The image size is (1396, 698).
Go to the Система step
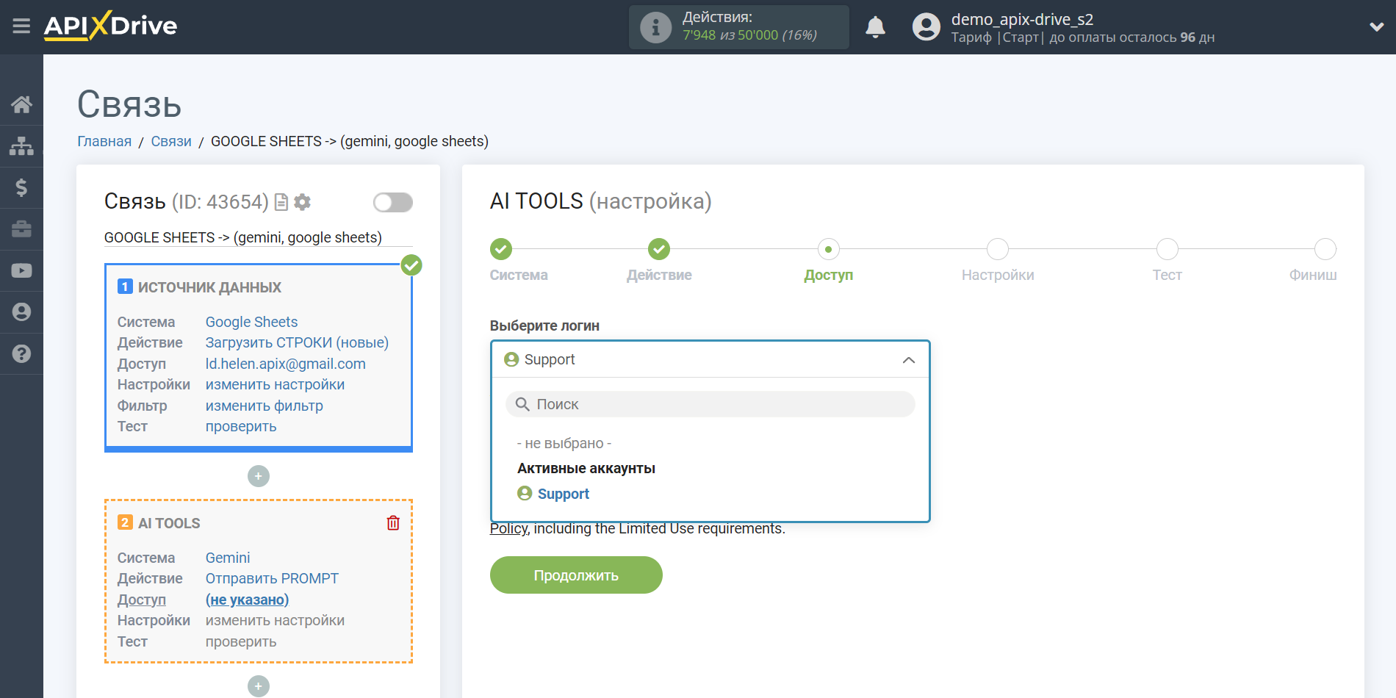(x=501, y=250)
